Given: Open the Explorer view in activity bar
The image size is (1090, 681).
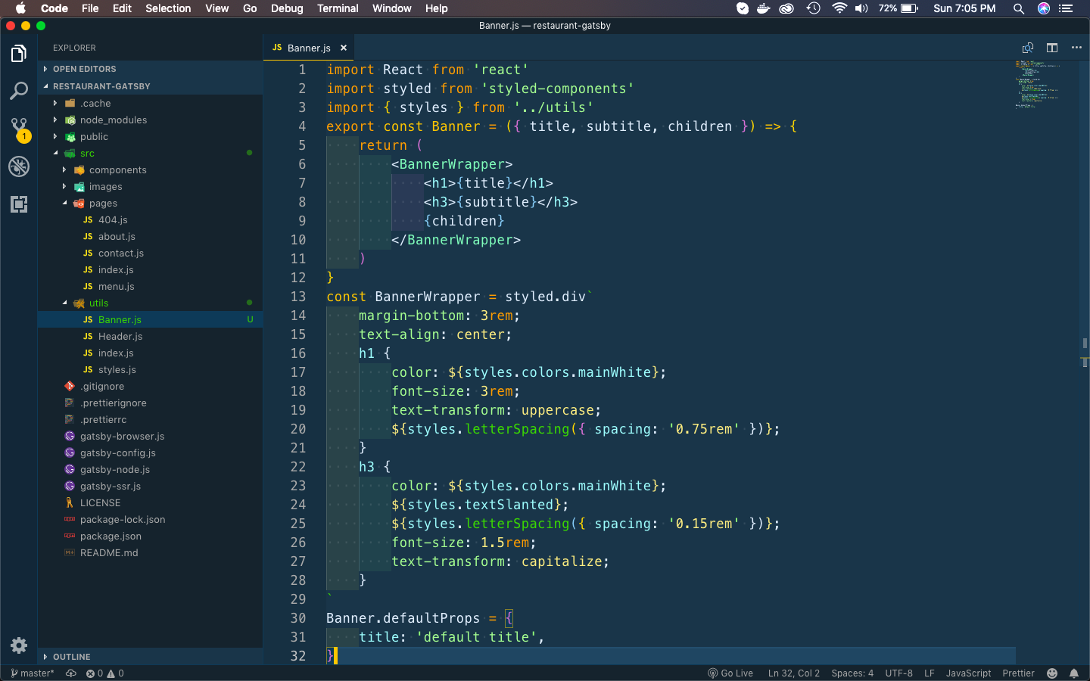Looking at the screenshot, I should pyautogui.click(x=19, y=54).
